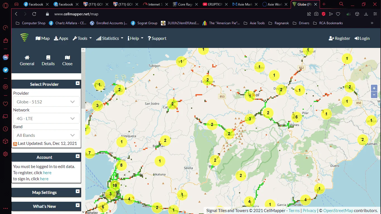Add page to bookmarks with heart icon
The height and width of the screenshot is (214, 381).
(338, 14)
